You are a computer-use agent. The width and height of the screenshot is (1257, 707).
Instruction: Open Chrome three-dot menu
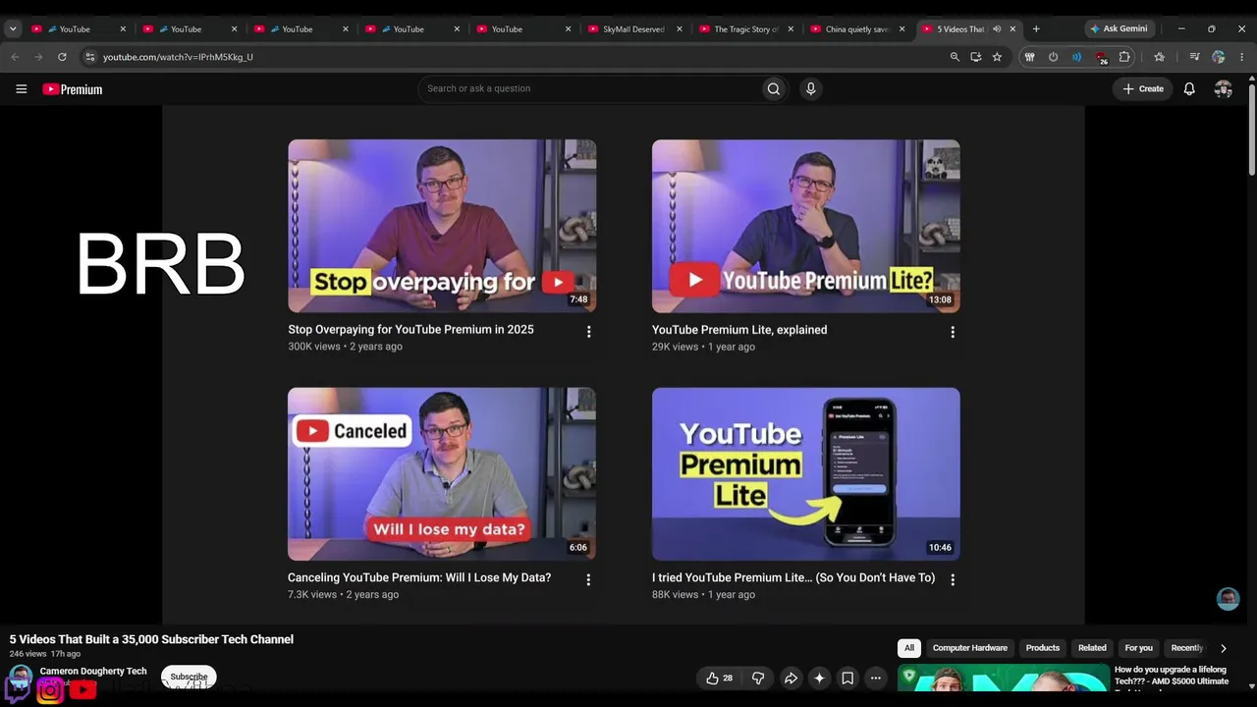tap(1242, 57)
